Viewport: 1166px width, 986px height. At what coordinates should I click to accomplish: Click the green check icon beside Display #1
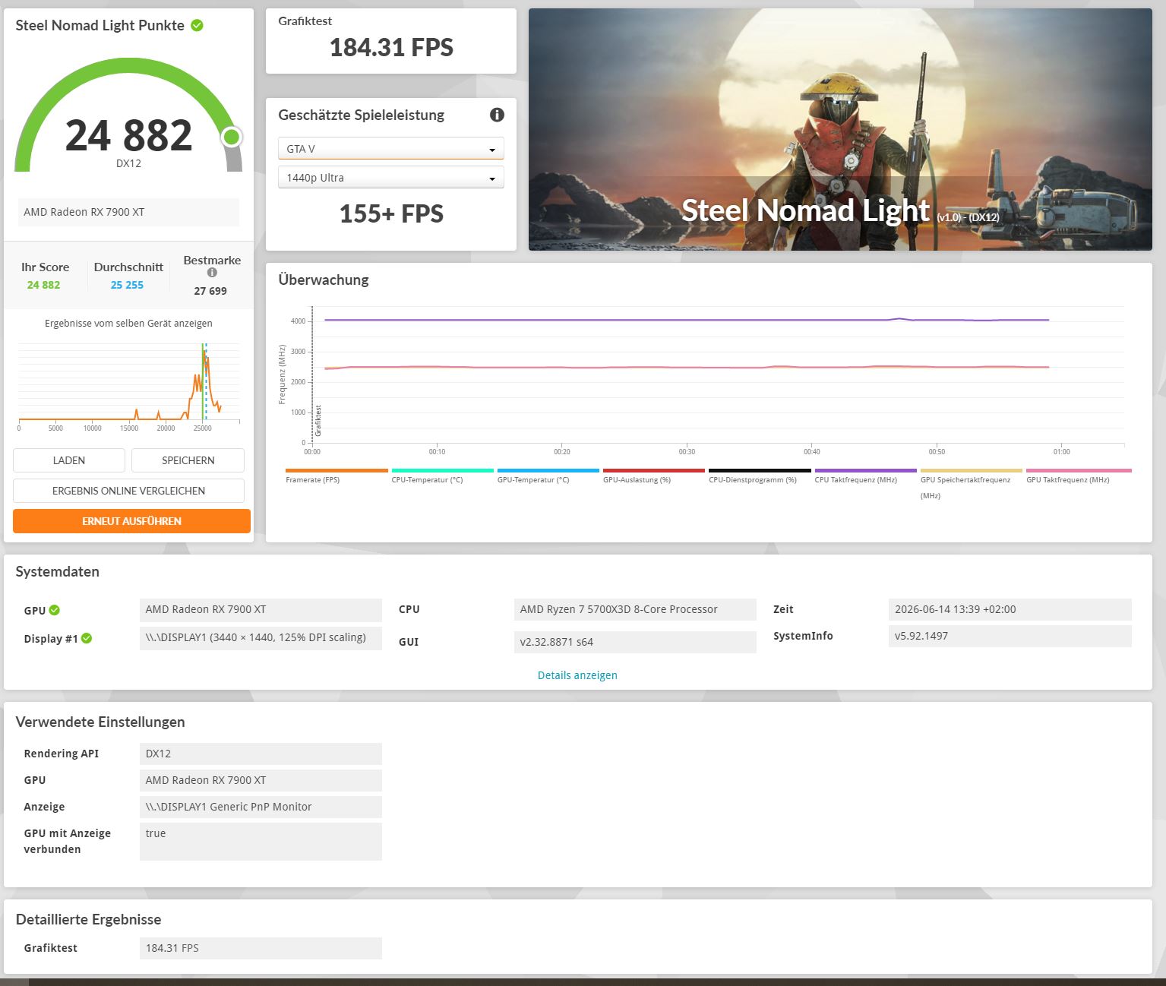87,638
